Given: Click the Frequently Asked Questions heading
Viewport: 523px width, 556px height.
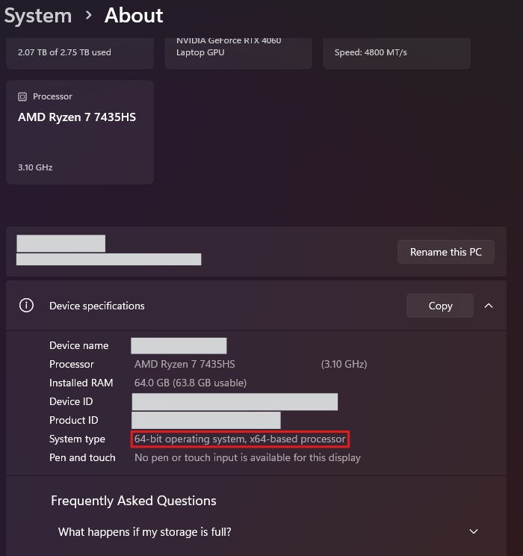Looking at the screenshot, I should 134,501.
